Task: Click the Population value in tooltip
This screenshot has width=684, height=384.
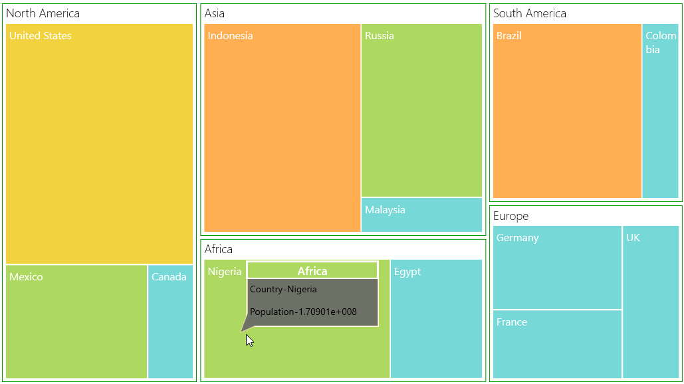Action: coord(303,312)
